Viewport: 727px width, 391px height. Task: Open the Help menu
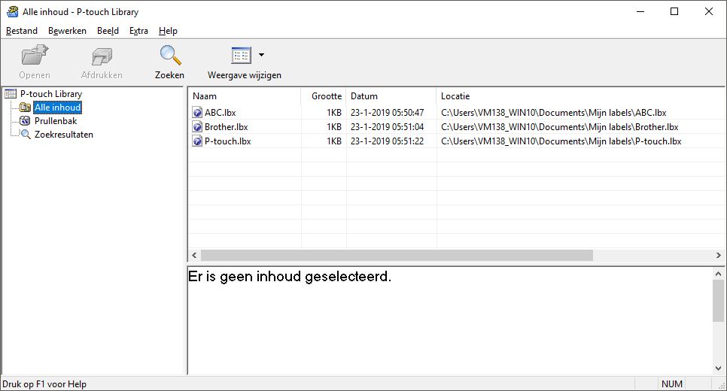168,31
